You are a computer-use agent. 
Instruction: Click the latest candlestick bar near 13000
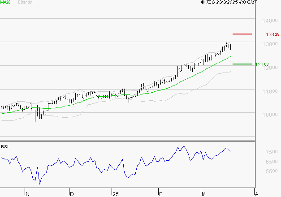pos(230,46)
